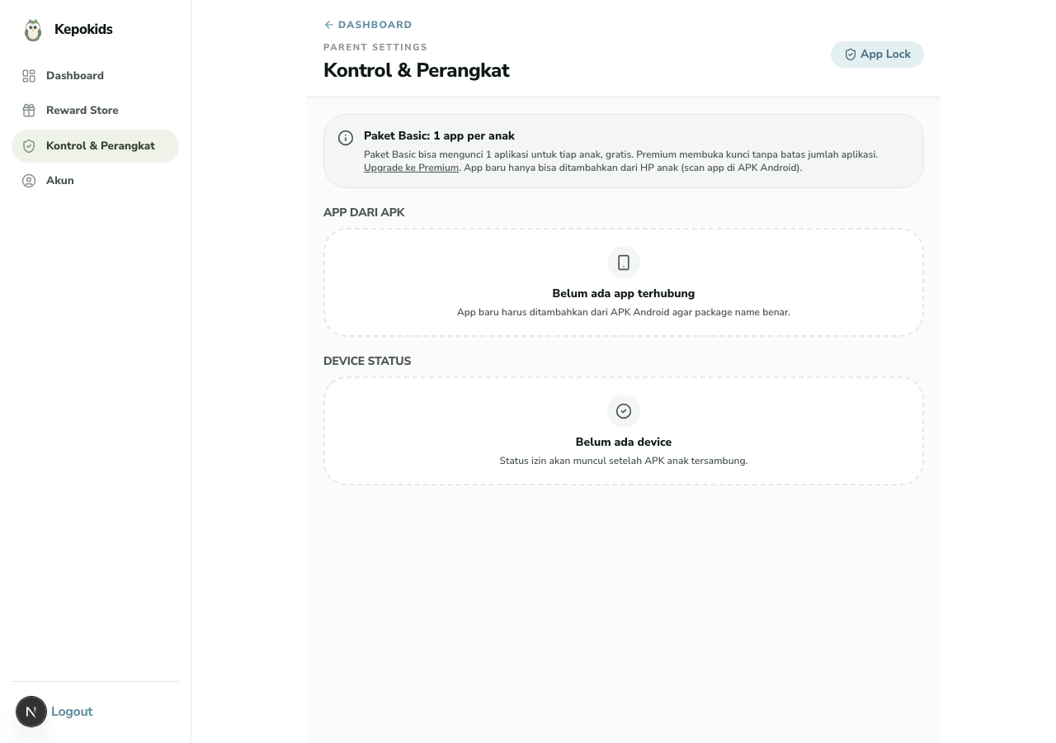This screenshot has height=743, width=1056.
Task: Click the back arrow beside DASHBOARD
Action: 329,25
